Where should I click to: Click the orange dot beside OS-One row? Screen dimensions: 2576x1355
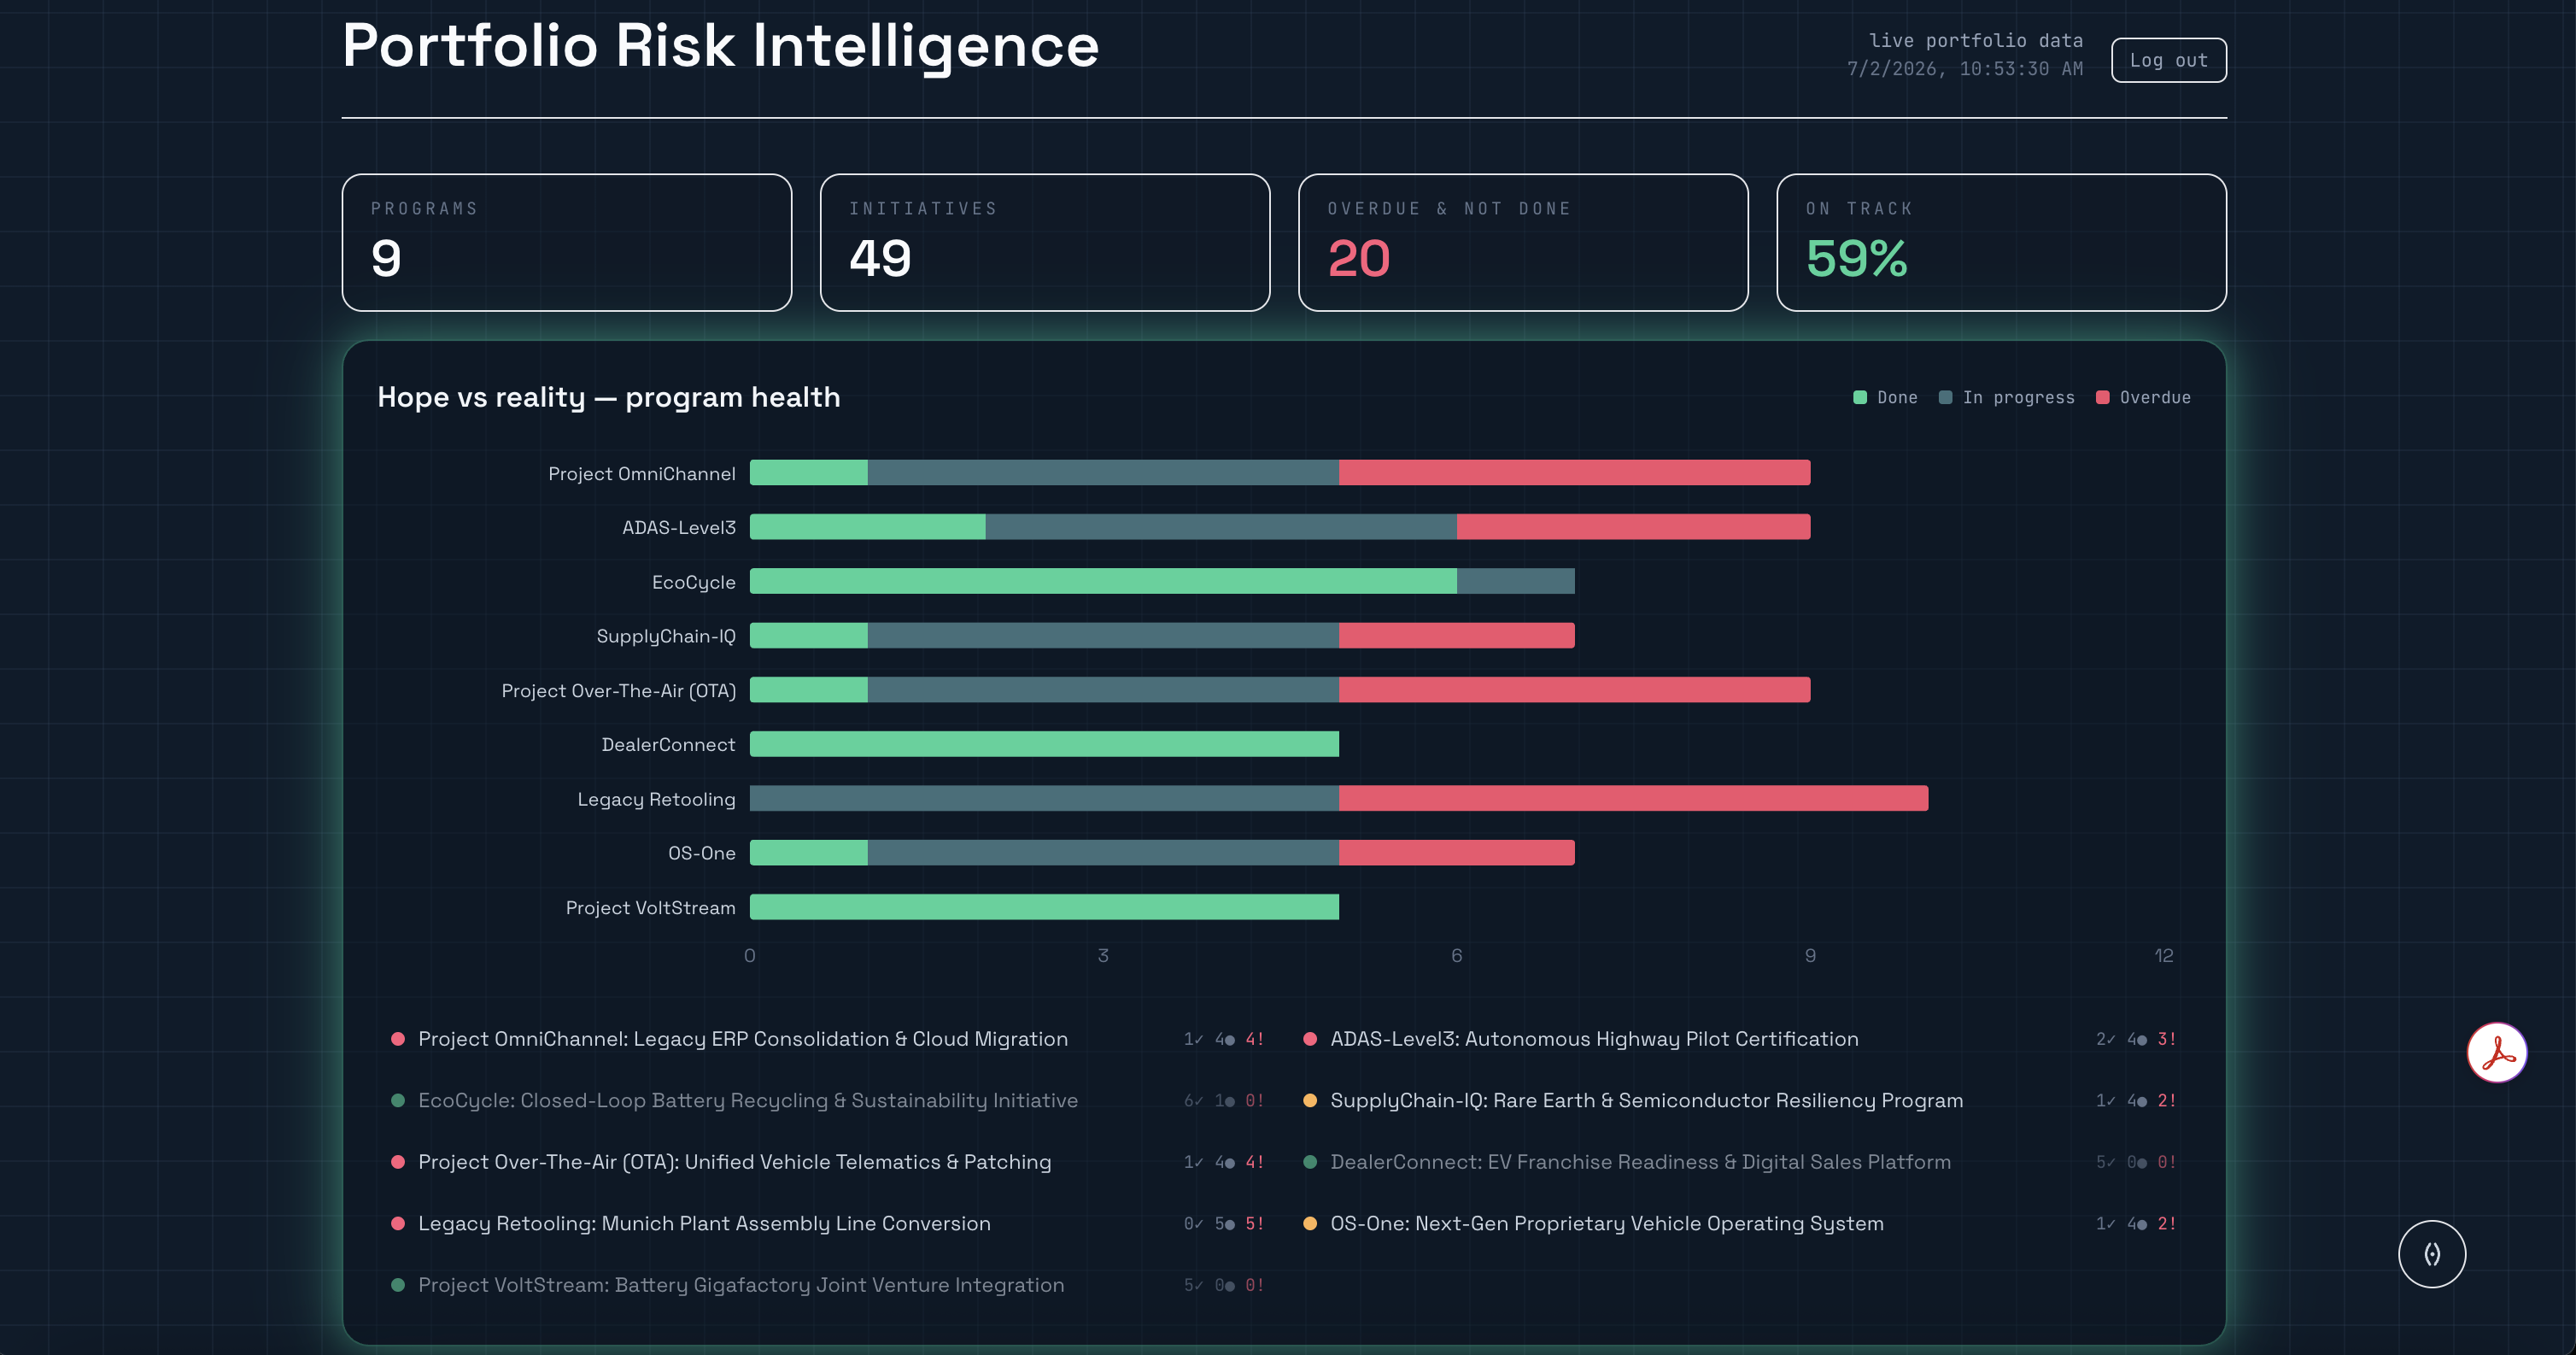(x=1310, y=1223)
